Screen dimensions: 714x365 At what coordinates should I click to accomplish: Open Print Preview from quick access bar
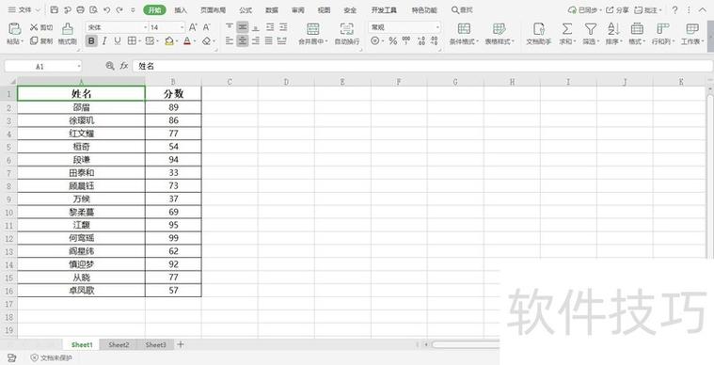[x=93, y=9]
